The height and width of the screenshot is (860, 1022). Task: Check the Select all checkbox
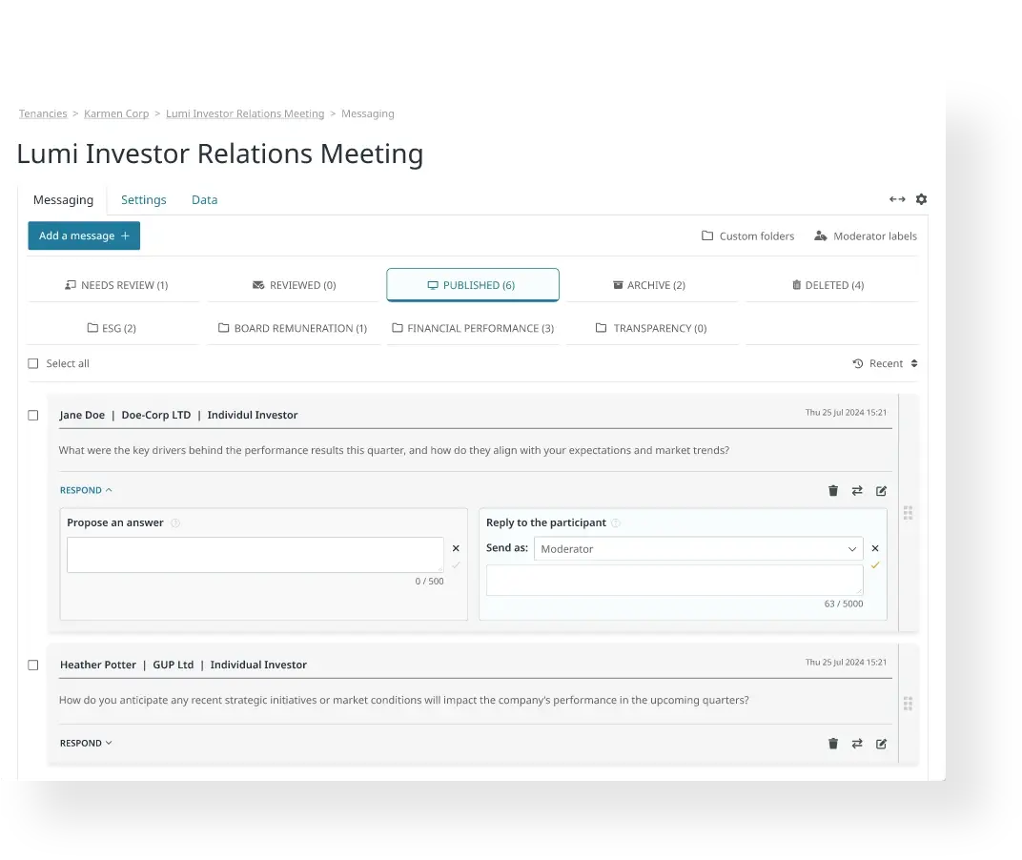(x=33, y=363)
